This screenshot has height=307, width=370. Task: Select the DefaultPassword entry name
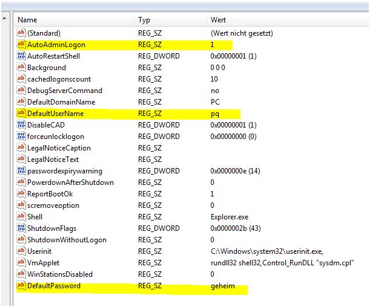[x=54, y=286]
